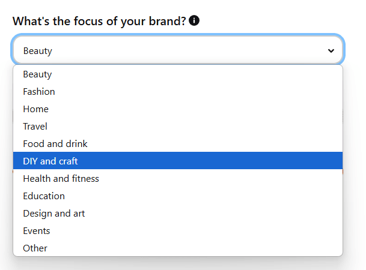Select the Travel option

click(178, 126)
